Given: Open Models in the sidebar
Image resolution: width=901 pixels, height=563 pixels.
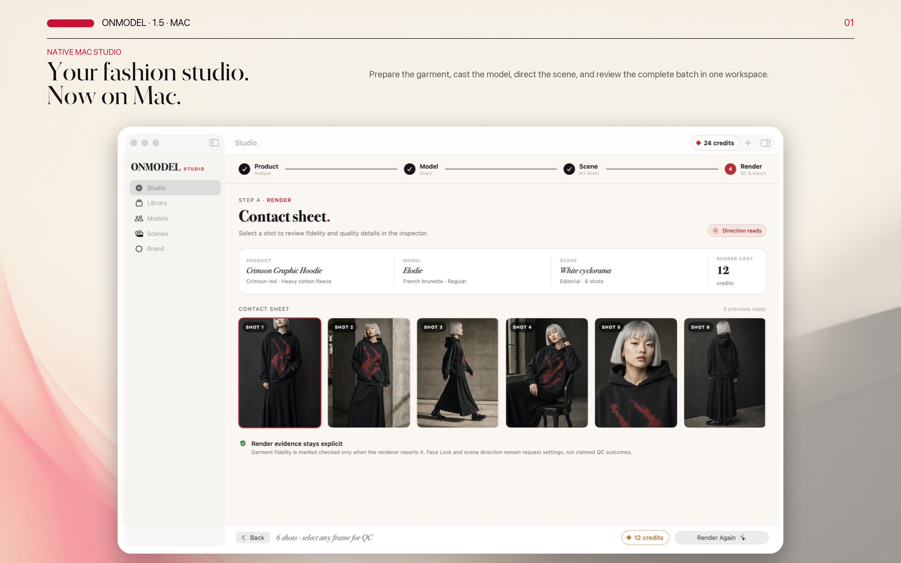Looking at the screenshot, I should 175,218.
